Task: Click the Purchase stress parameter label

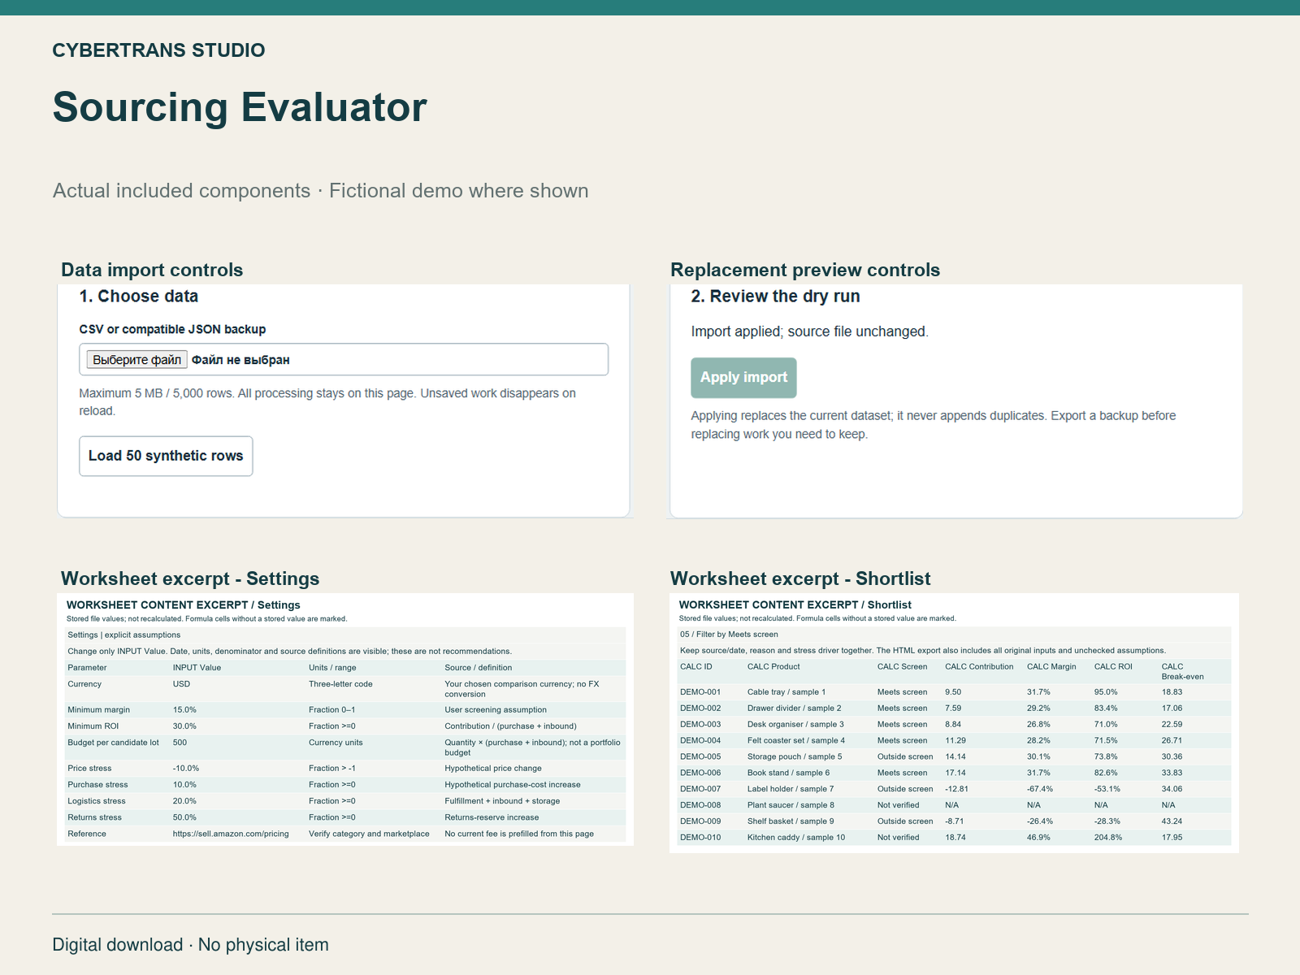Action: [x=97, y=784]
